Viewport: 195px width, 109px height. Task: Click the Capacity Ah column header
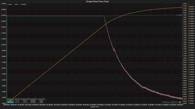point(25,99)
